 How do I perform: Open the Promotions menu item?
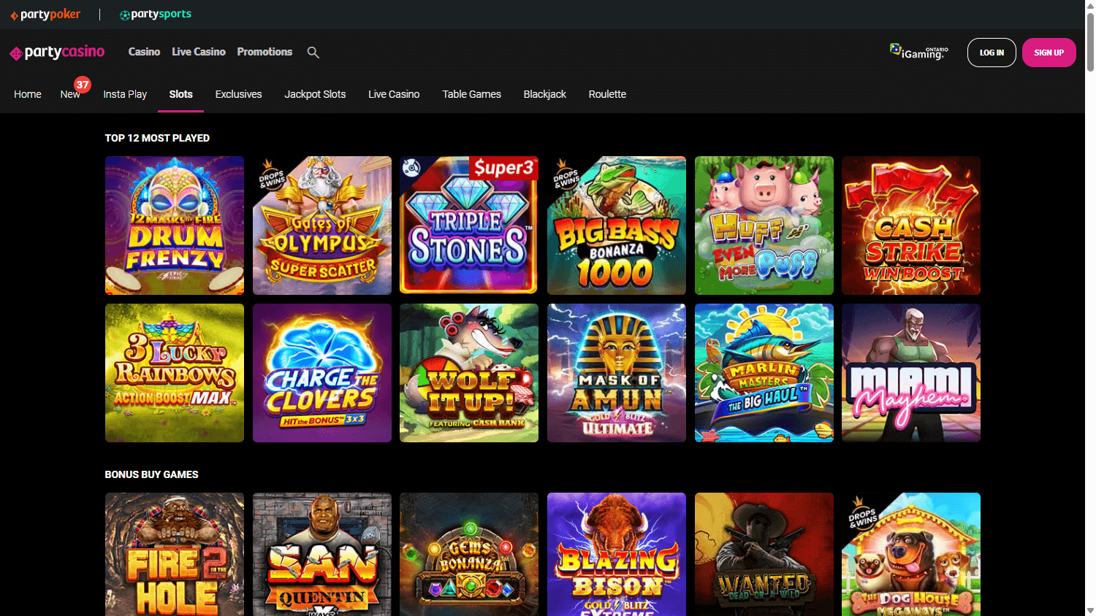pos(265,51)
